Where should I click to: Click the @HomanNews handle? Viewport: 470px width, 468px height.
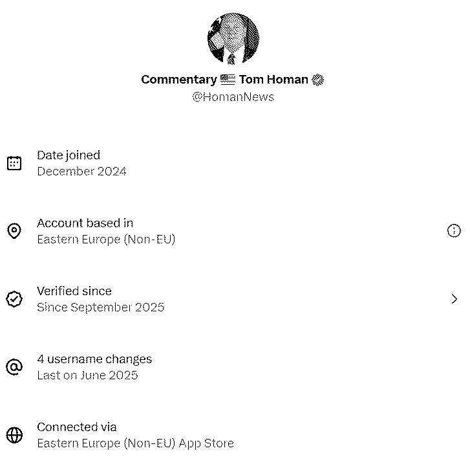pyautogui.click(x=233, y=97)
